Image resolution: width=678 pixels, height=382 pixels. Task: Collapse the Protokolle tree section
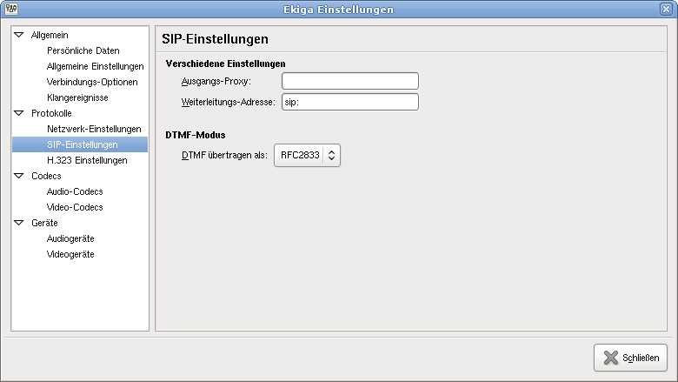pyautogui.click(x=19, y=114)
